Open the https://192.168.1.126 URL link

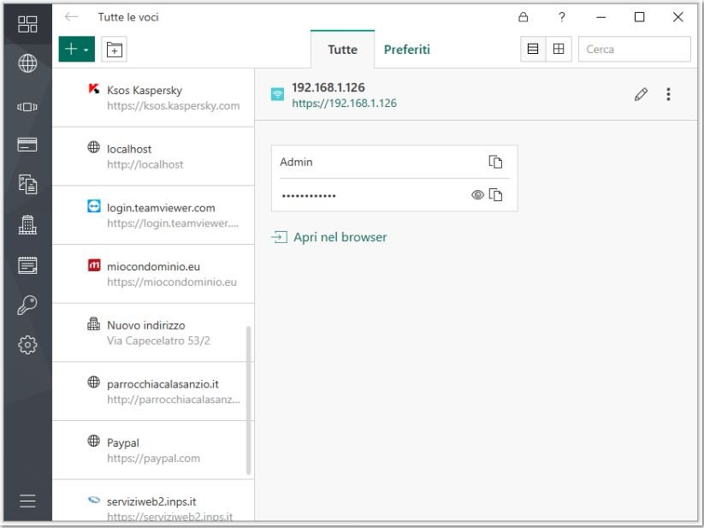(344, 103)
